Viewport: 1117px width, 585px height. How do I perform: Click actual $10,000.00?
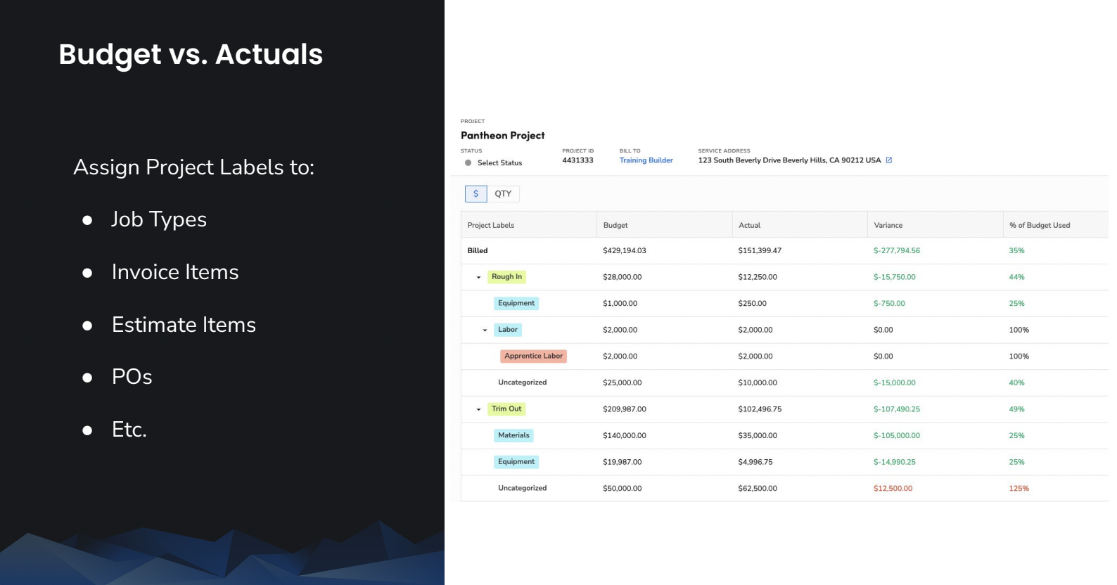tap(758, 383)
